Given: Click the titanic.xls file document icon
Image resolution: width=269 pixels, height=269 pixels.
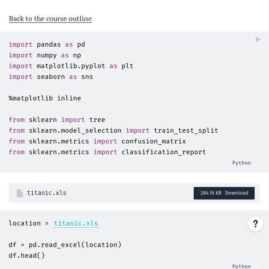Looking at the screenshot, I should [20, 193].
